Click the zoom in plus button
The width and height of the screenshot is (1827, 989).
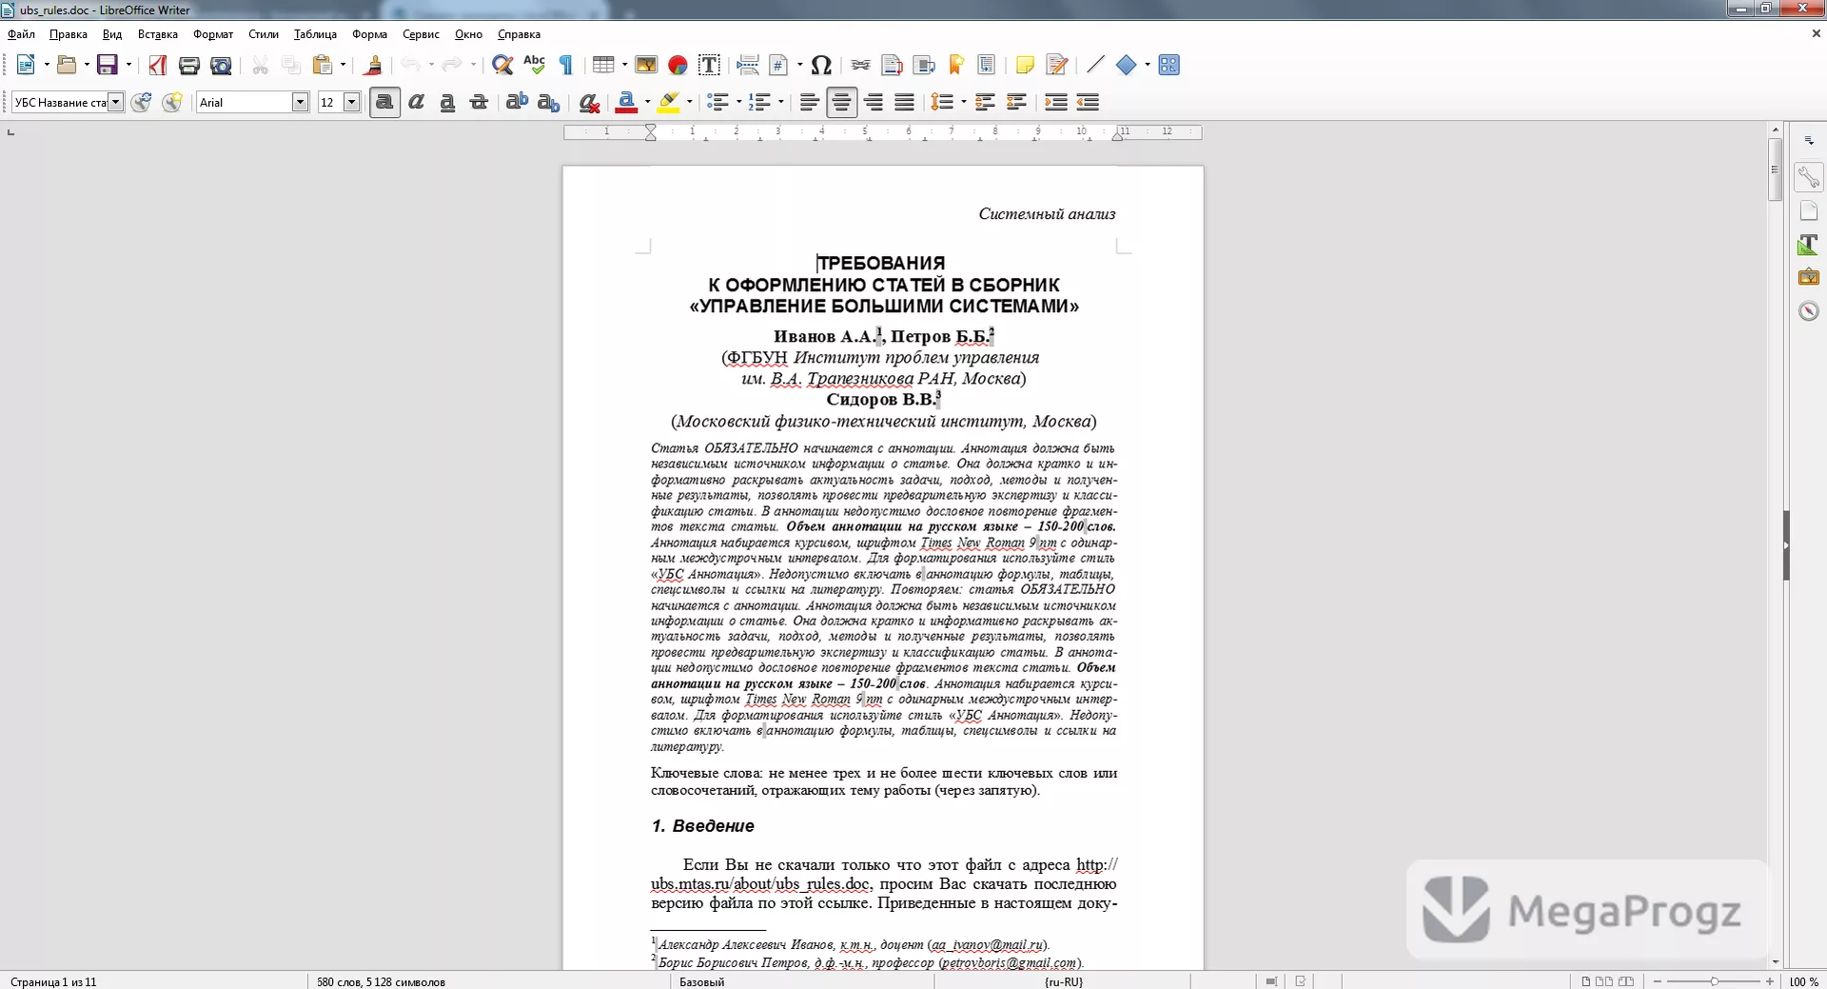[1770, 981]
